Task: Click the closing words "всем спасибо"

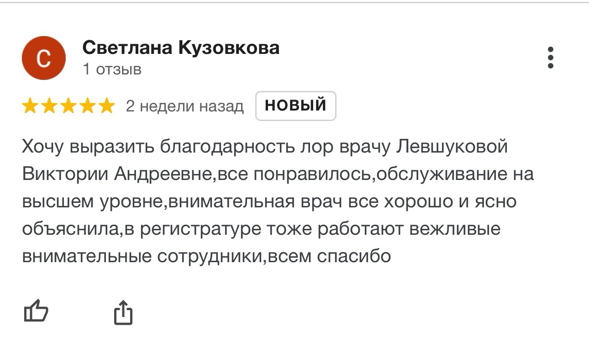Action: [x=329, y=256]
